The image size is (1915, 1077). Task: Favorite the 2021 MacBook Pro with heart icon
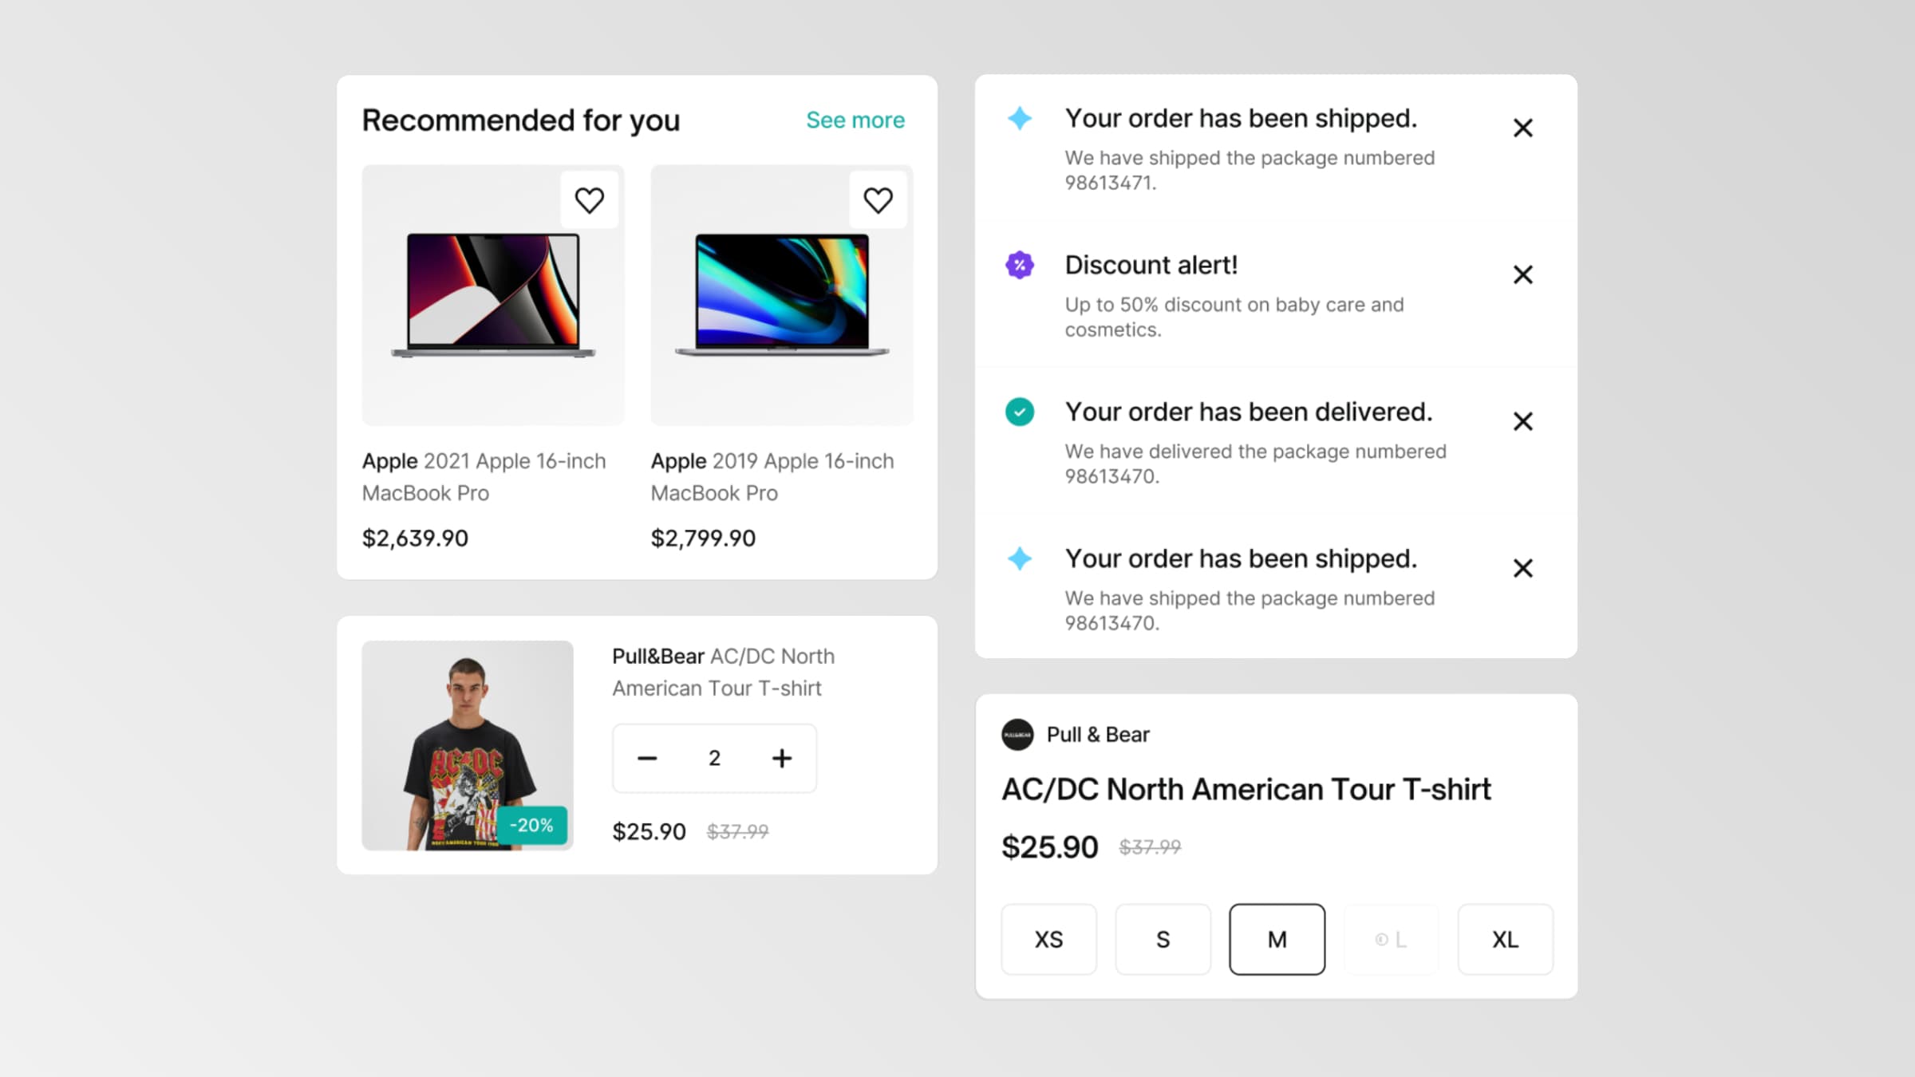coord(590,200)
